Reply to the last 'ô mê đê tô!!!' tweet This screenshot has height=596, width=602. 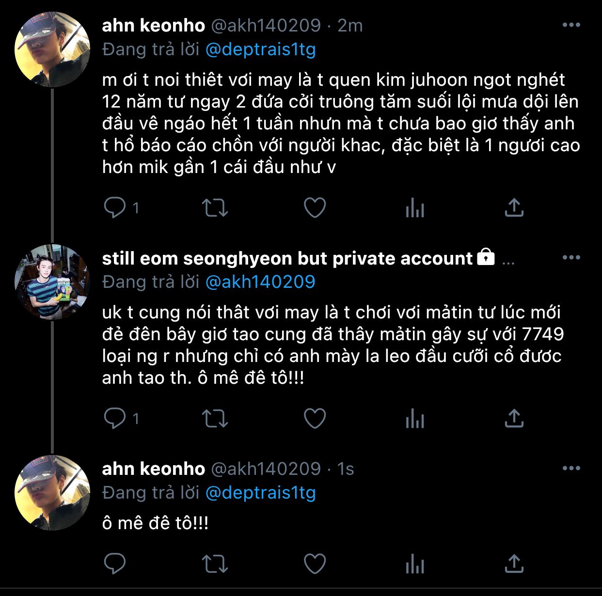[x=115, y=564]
